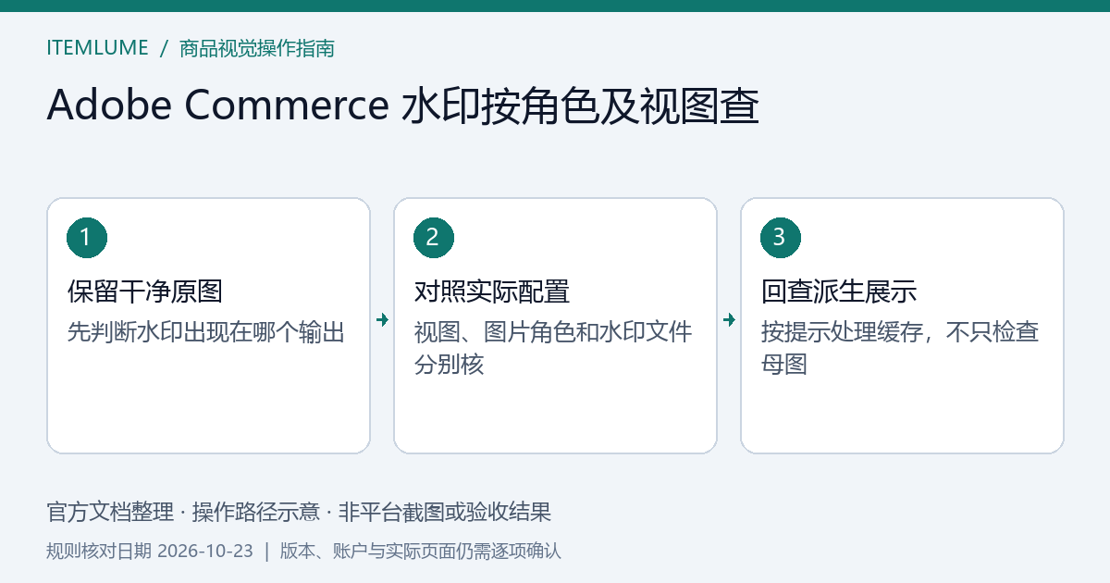Click text 版本、账户与实际页面仍需逐项确认

[421, 551]
